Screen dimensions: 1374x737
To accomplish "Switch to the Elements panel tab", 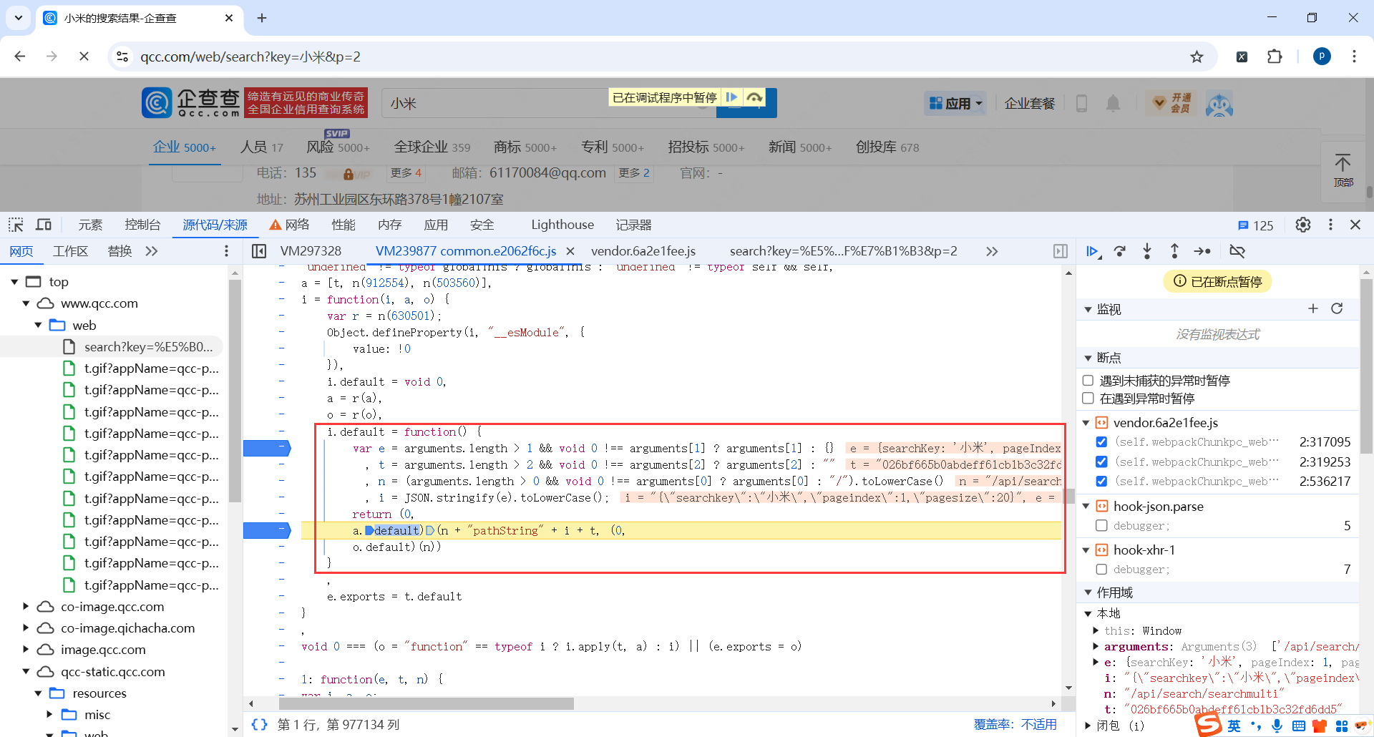I will [x=90, y=225].
